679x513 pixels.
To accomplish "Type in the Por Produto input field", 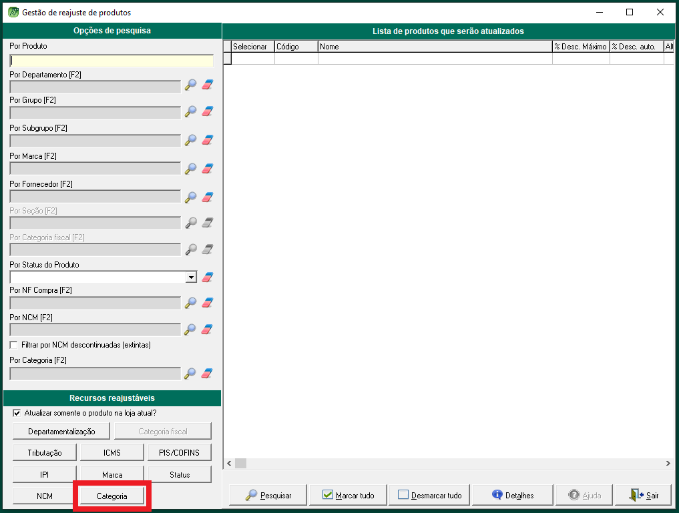I will tap(111, 61).
